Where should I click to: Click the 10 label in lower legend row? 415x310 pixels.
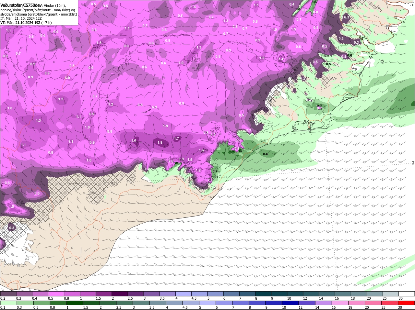pyautogui.click(x=284, y=307)
